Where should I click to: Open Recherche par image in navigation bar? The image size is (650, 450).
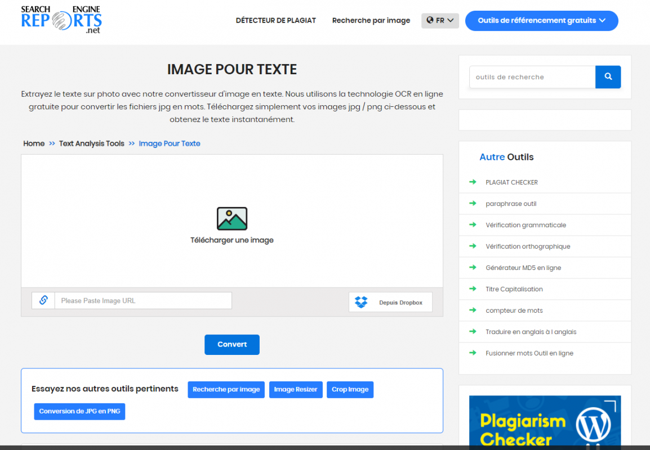point(371,20)
